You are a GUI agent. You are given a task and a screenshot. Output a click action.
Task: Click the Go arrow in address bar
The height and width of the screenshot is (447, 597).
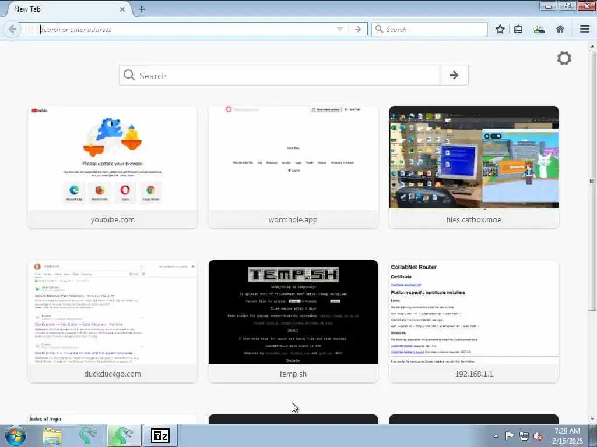coord(357,29)
